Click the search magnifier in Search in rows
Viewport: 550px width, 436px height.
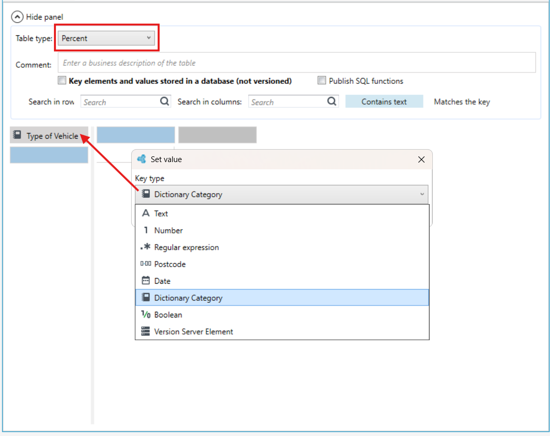(x=164, y=101)
